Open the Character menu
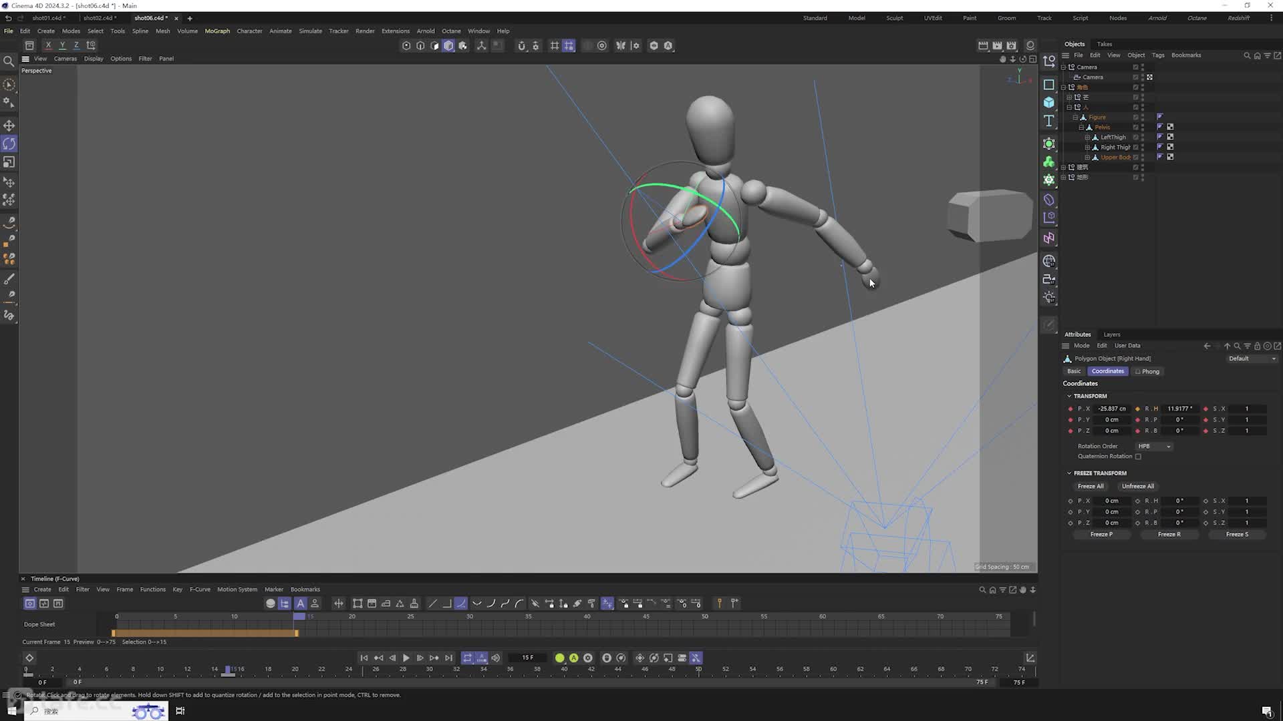Image resolution: width=1283 pixels, height=721 pixels. tap(249, 31)
